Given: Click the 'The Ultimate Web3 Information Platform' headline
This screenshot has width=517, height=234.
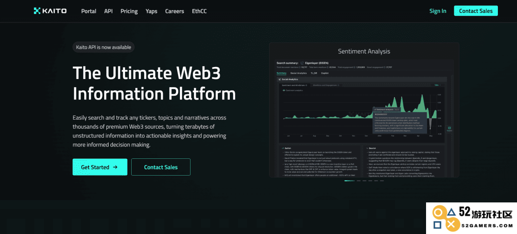Looking at the screenshot, I should tap(154, 83).
